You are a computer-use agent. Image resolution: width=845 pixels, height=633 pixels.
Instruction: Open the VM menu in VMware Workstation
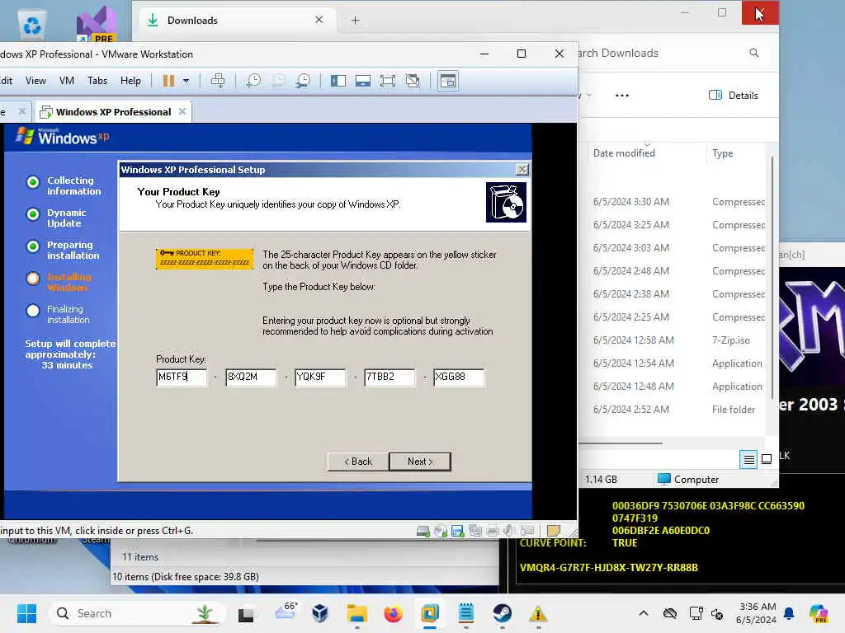[x=67, y=81]
